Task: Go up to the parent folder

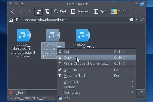Action: point(29,11)
